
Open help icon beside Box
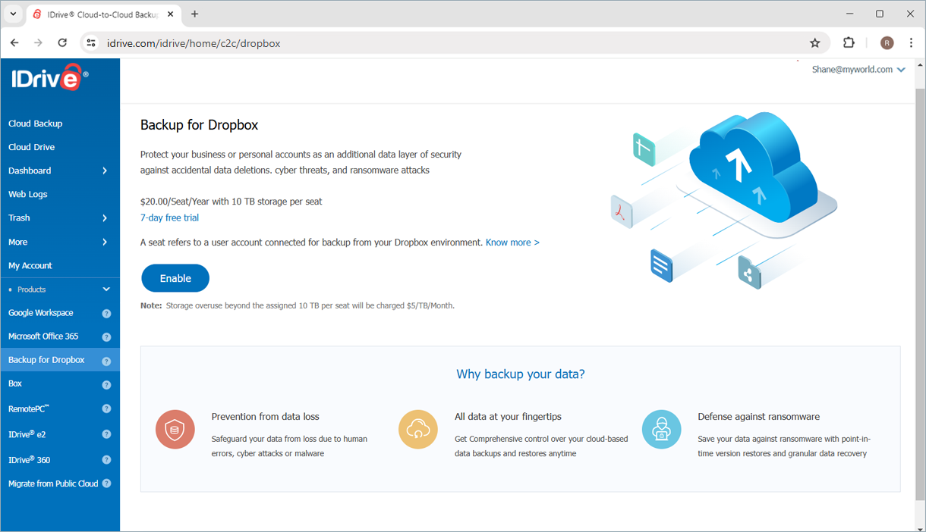106,384
